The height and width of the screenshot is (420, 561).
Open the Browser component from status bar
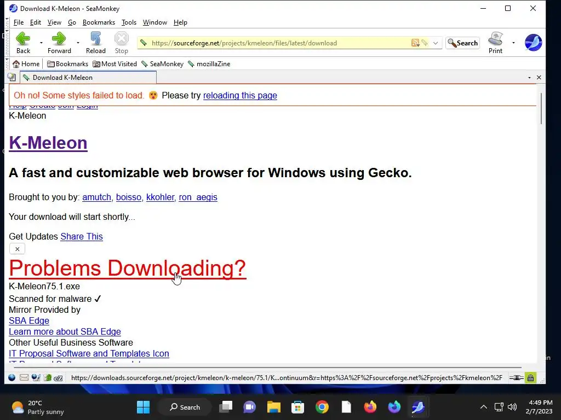(x=12, y=377)
